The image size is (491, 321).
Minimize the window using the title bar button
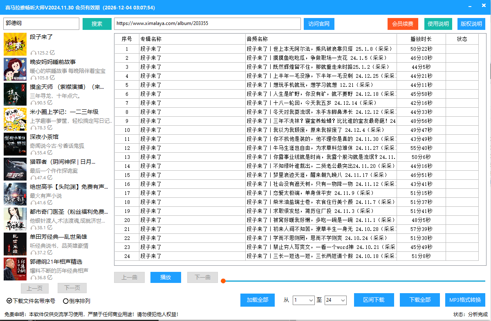click(471, 7)
